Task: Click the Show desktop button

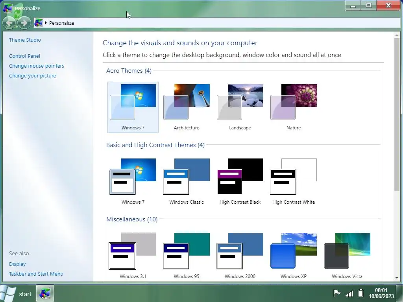Action: click(x=400, y=293)
